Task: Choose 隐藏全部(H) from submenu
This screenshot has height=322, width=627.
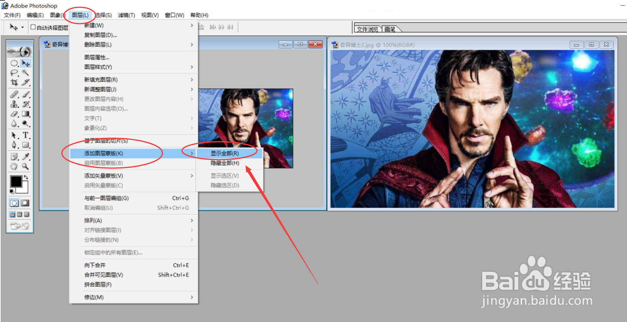Action: point(229,163)
